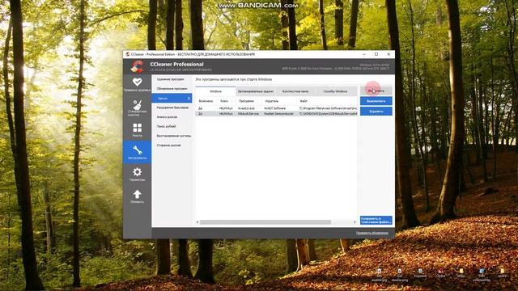Click the blue Удалить button
Viewport: 518px width, 291px height.
point(376,112)
